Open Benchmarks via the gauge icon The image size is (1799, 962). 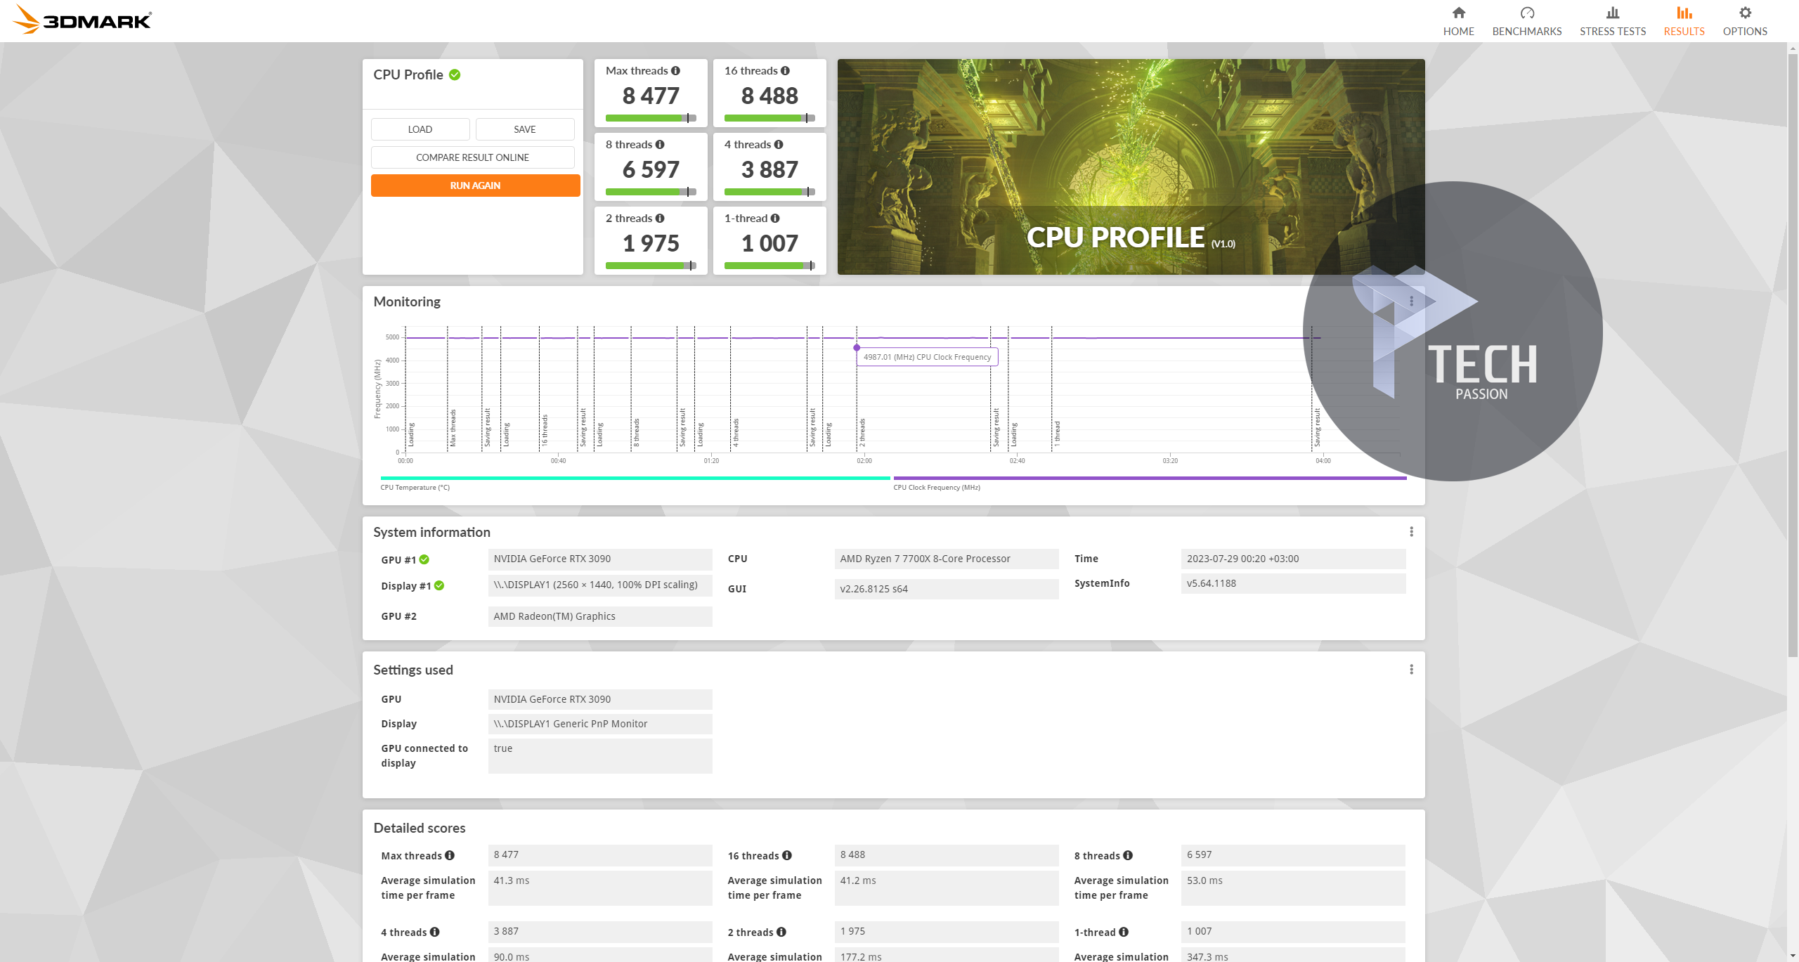point(1526,13)
